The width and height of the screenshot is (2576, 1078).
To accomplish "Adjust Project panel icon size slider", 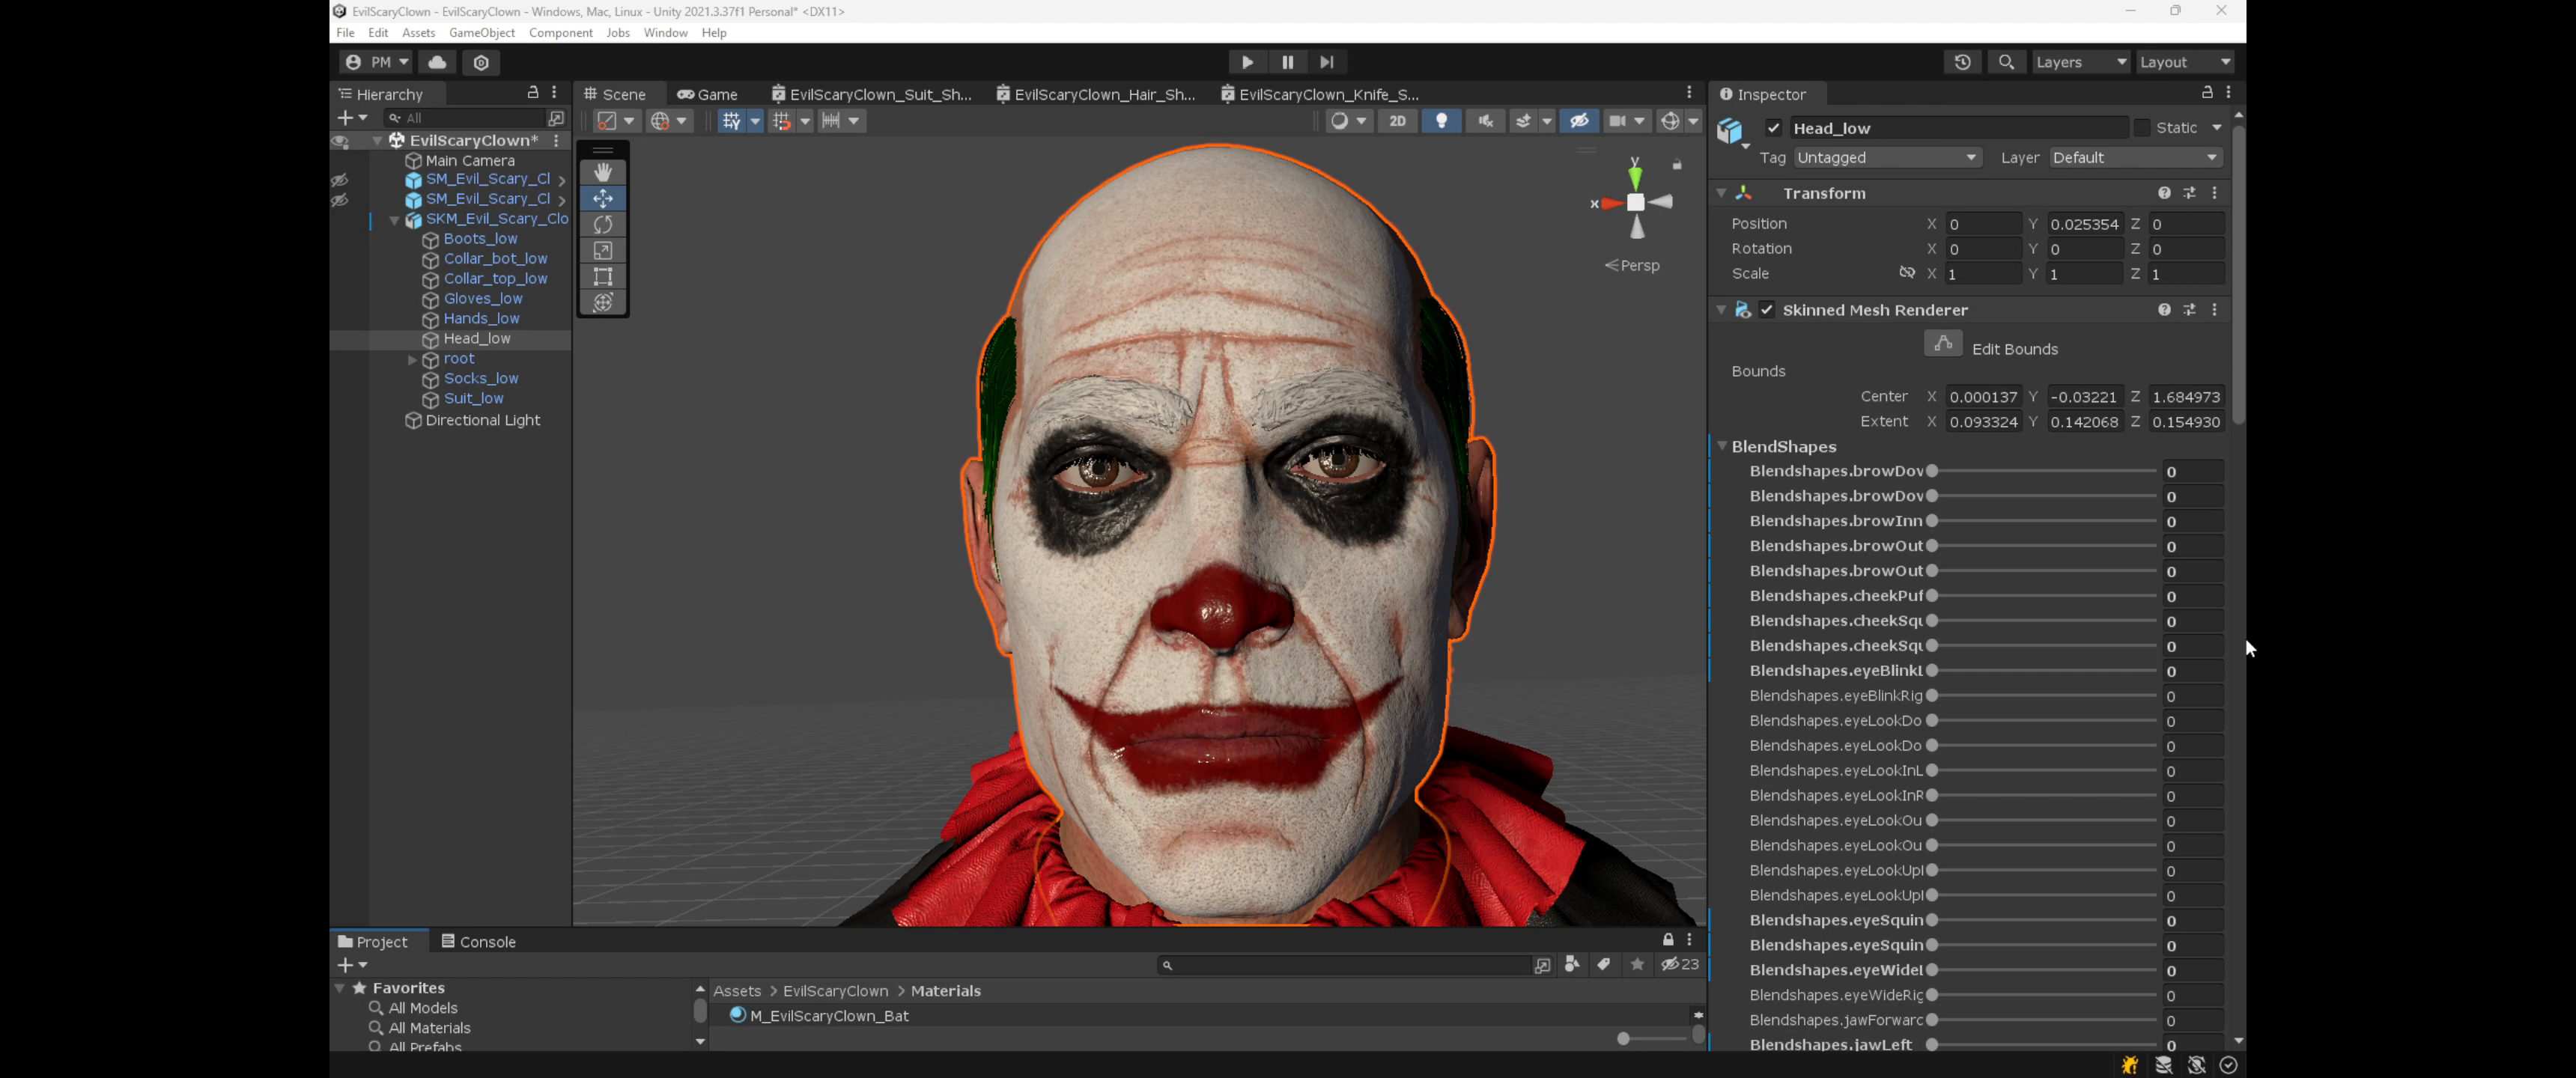I will click(x=1651, y=1039).
